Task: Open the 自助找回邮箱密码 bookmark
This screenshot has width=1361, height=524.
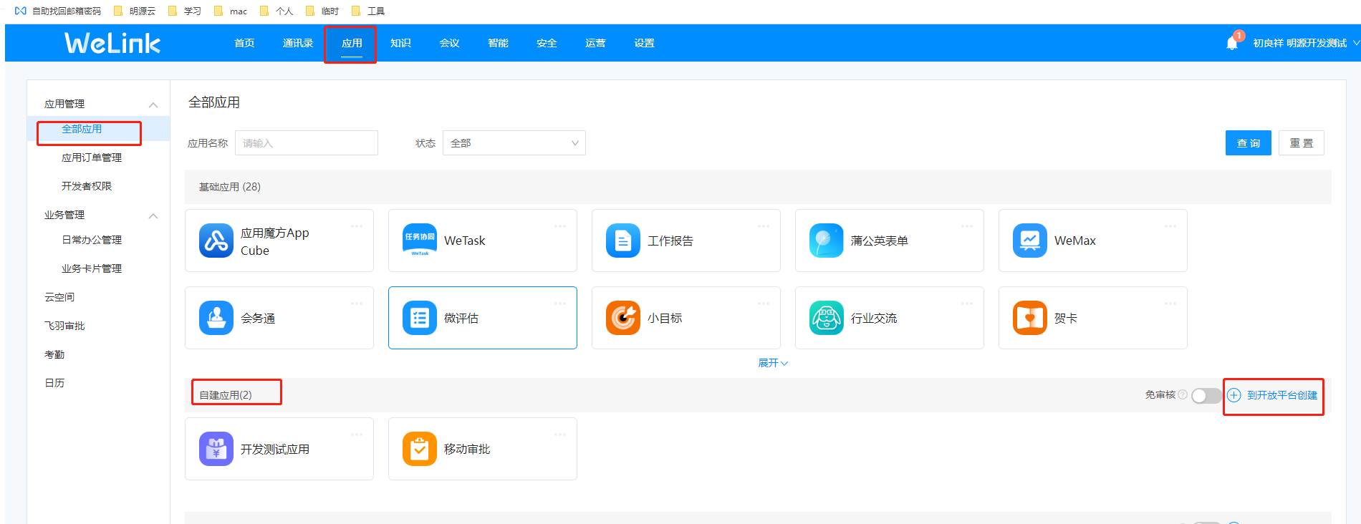Action: point(59,11)
